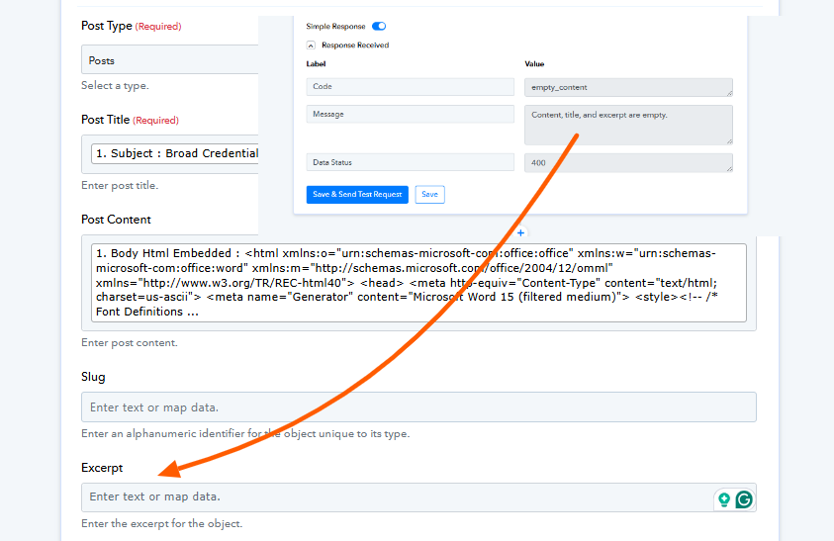Toggle the Simple Response switch

pos(379,26)
